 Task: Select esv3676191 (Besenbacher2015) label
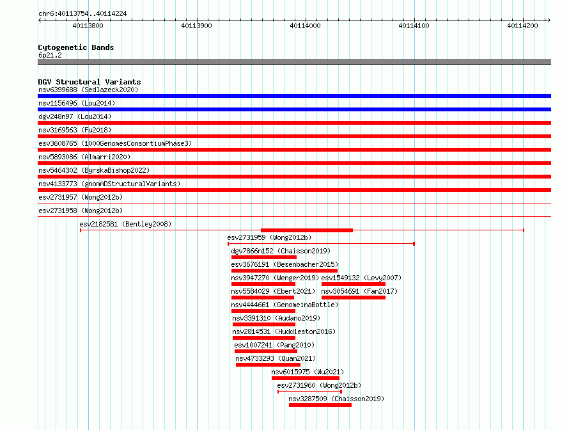pyautogui.click(x=284, y=264)
